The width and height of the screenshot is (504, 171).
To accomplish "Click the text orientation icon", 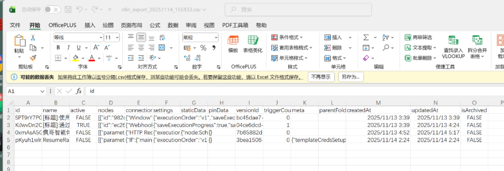I will (x=153, y=58).
